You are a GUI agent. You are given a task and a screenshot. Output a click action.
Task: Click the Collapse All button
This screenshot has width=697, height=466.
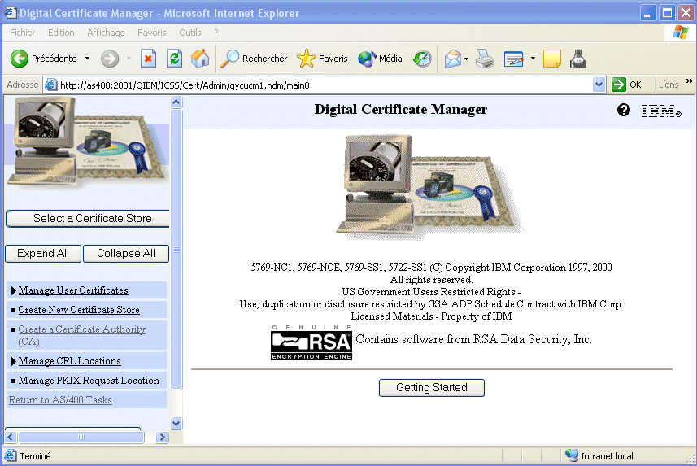[126, 254]
